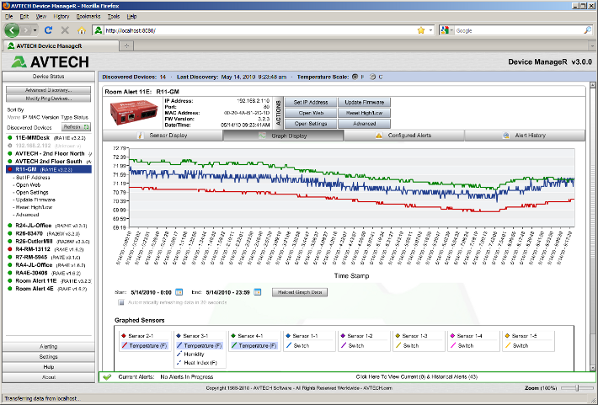Click the red status dot for R4-RM-13112
Viewport: 598px width, 405px height.
click(10, 249)
